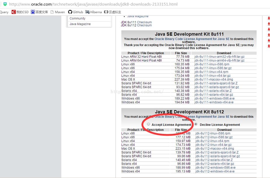Image resolution: width=270 pixels, height=178 pixels.
Task: Open JDK 8u111 Checksum link
Action: pyautogui.click(x=136, y=22)
